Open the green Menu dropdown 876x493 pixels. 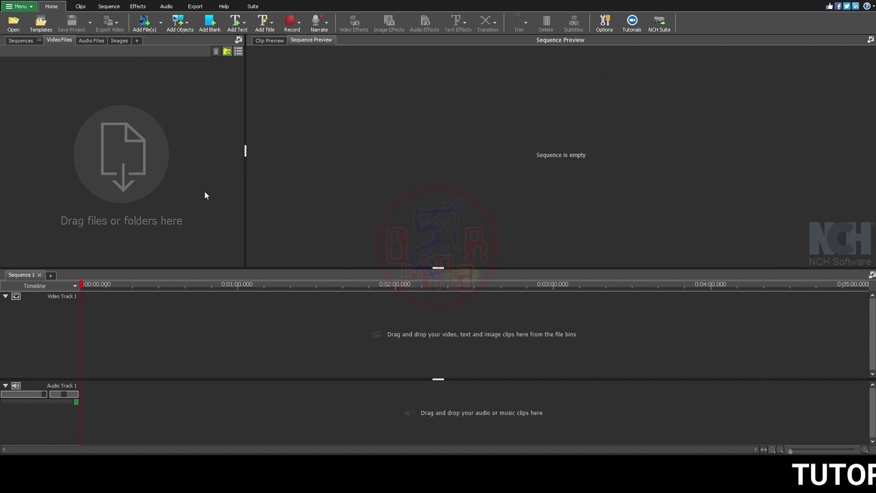point(19,6)
